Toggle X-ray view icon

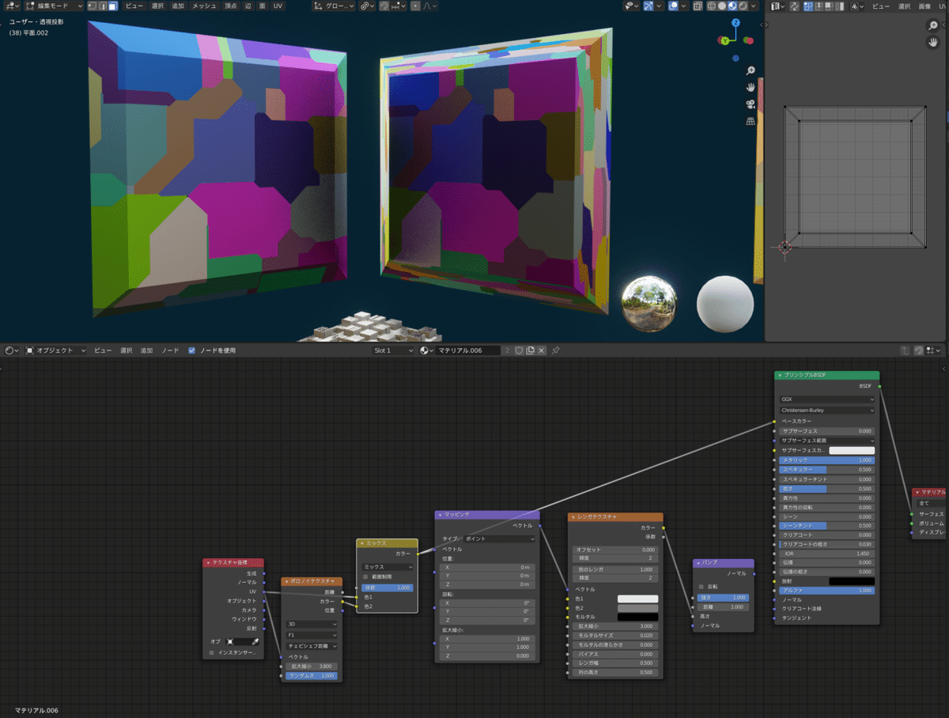coord(698,6)
